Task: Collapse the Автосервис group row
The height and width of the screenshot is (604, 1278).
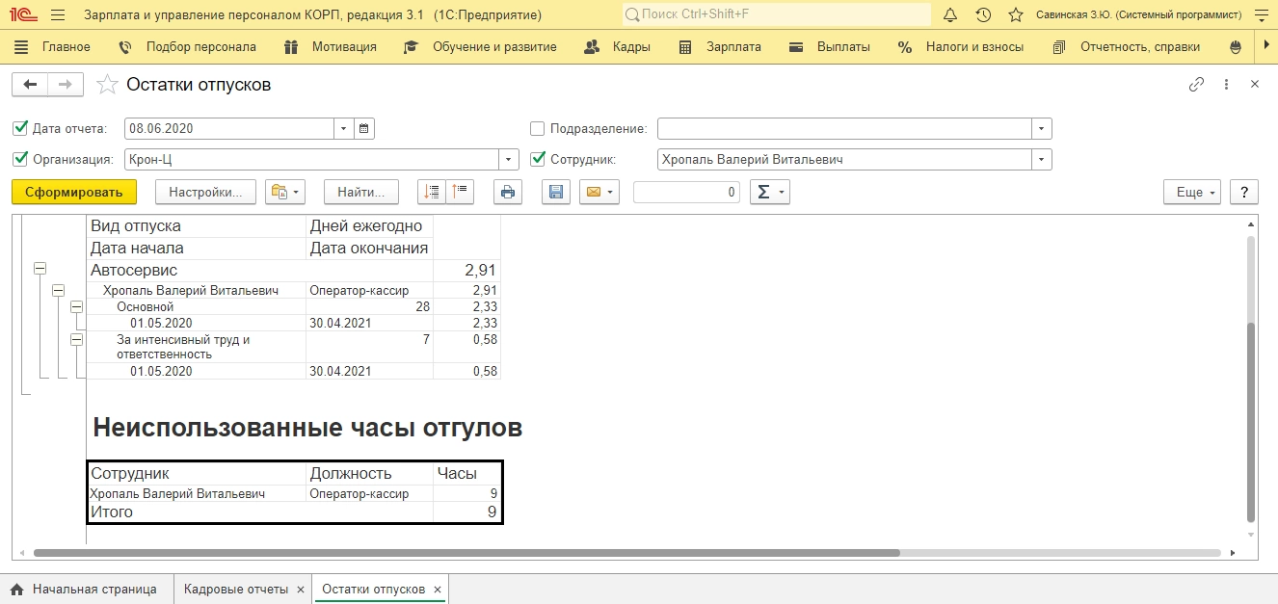Action: [40, 270]
